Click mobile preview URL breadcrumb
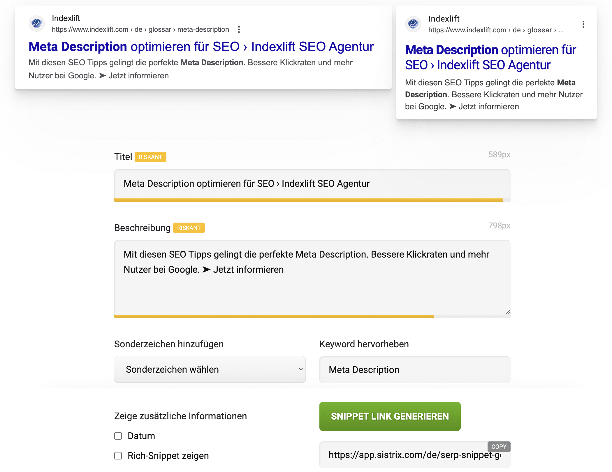The width and height of the screenshot is (612, 472). click(495, 30)
